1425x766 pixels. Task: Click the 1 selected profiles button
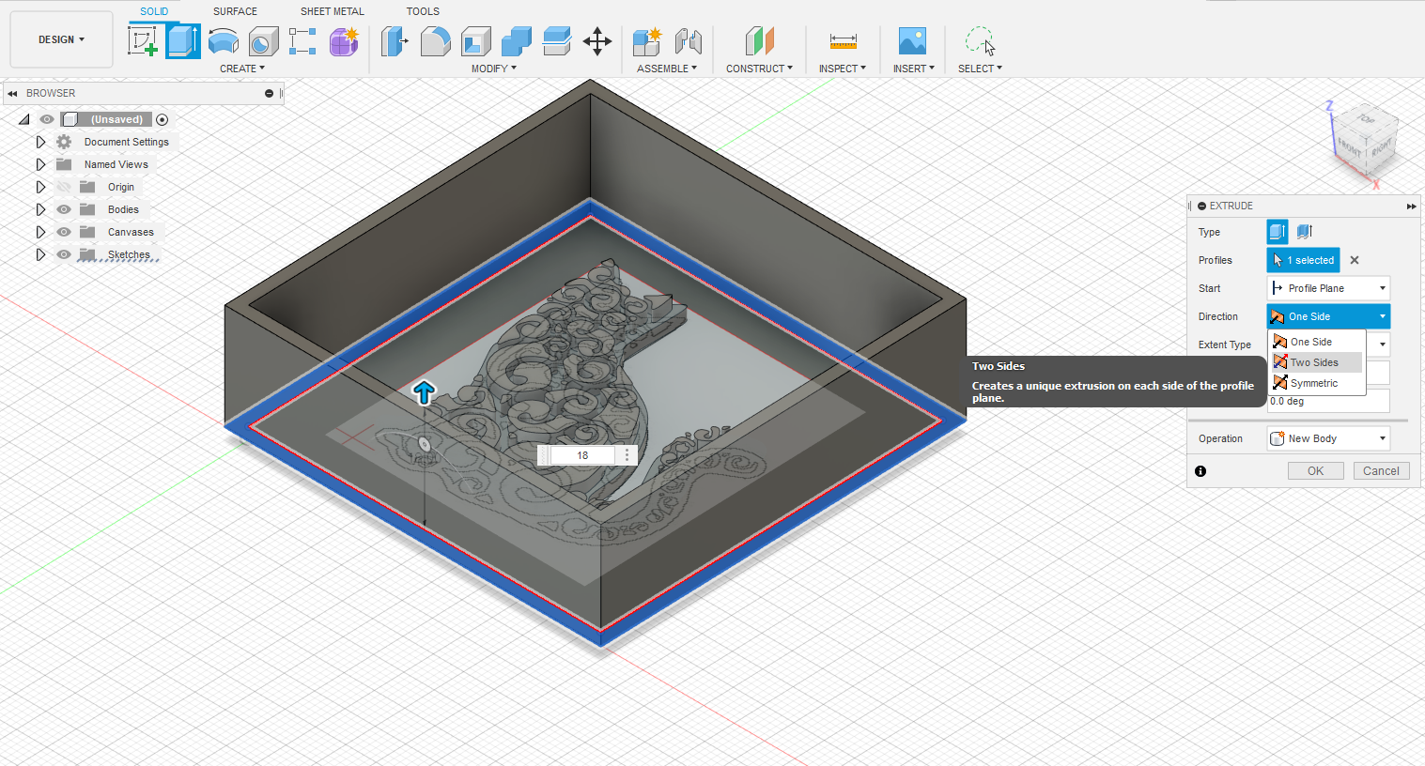(x=1304, y=260)
